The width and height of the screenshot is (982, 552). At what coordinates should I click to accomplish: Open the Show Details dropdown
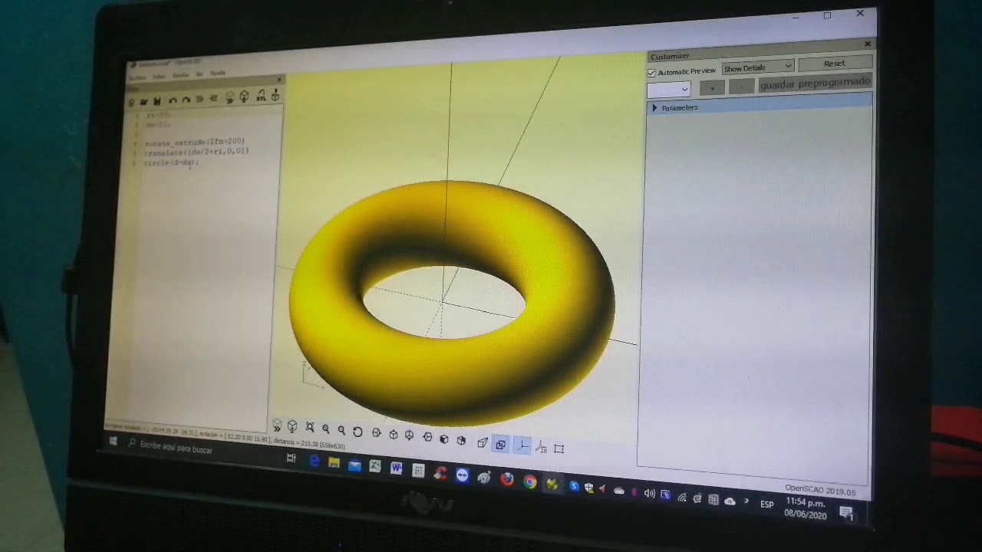pyautogui.click(x=757, y=67)
